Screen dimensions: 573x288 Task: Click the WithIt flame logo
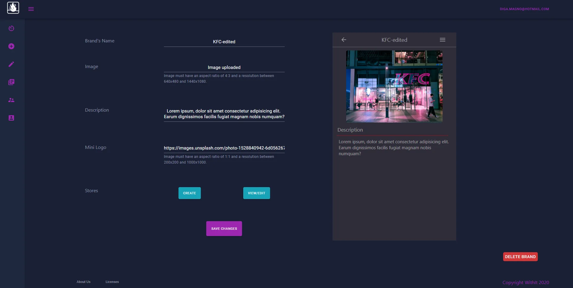13,8
